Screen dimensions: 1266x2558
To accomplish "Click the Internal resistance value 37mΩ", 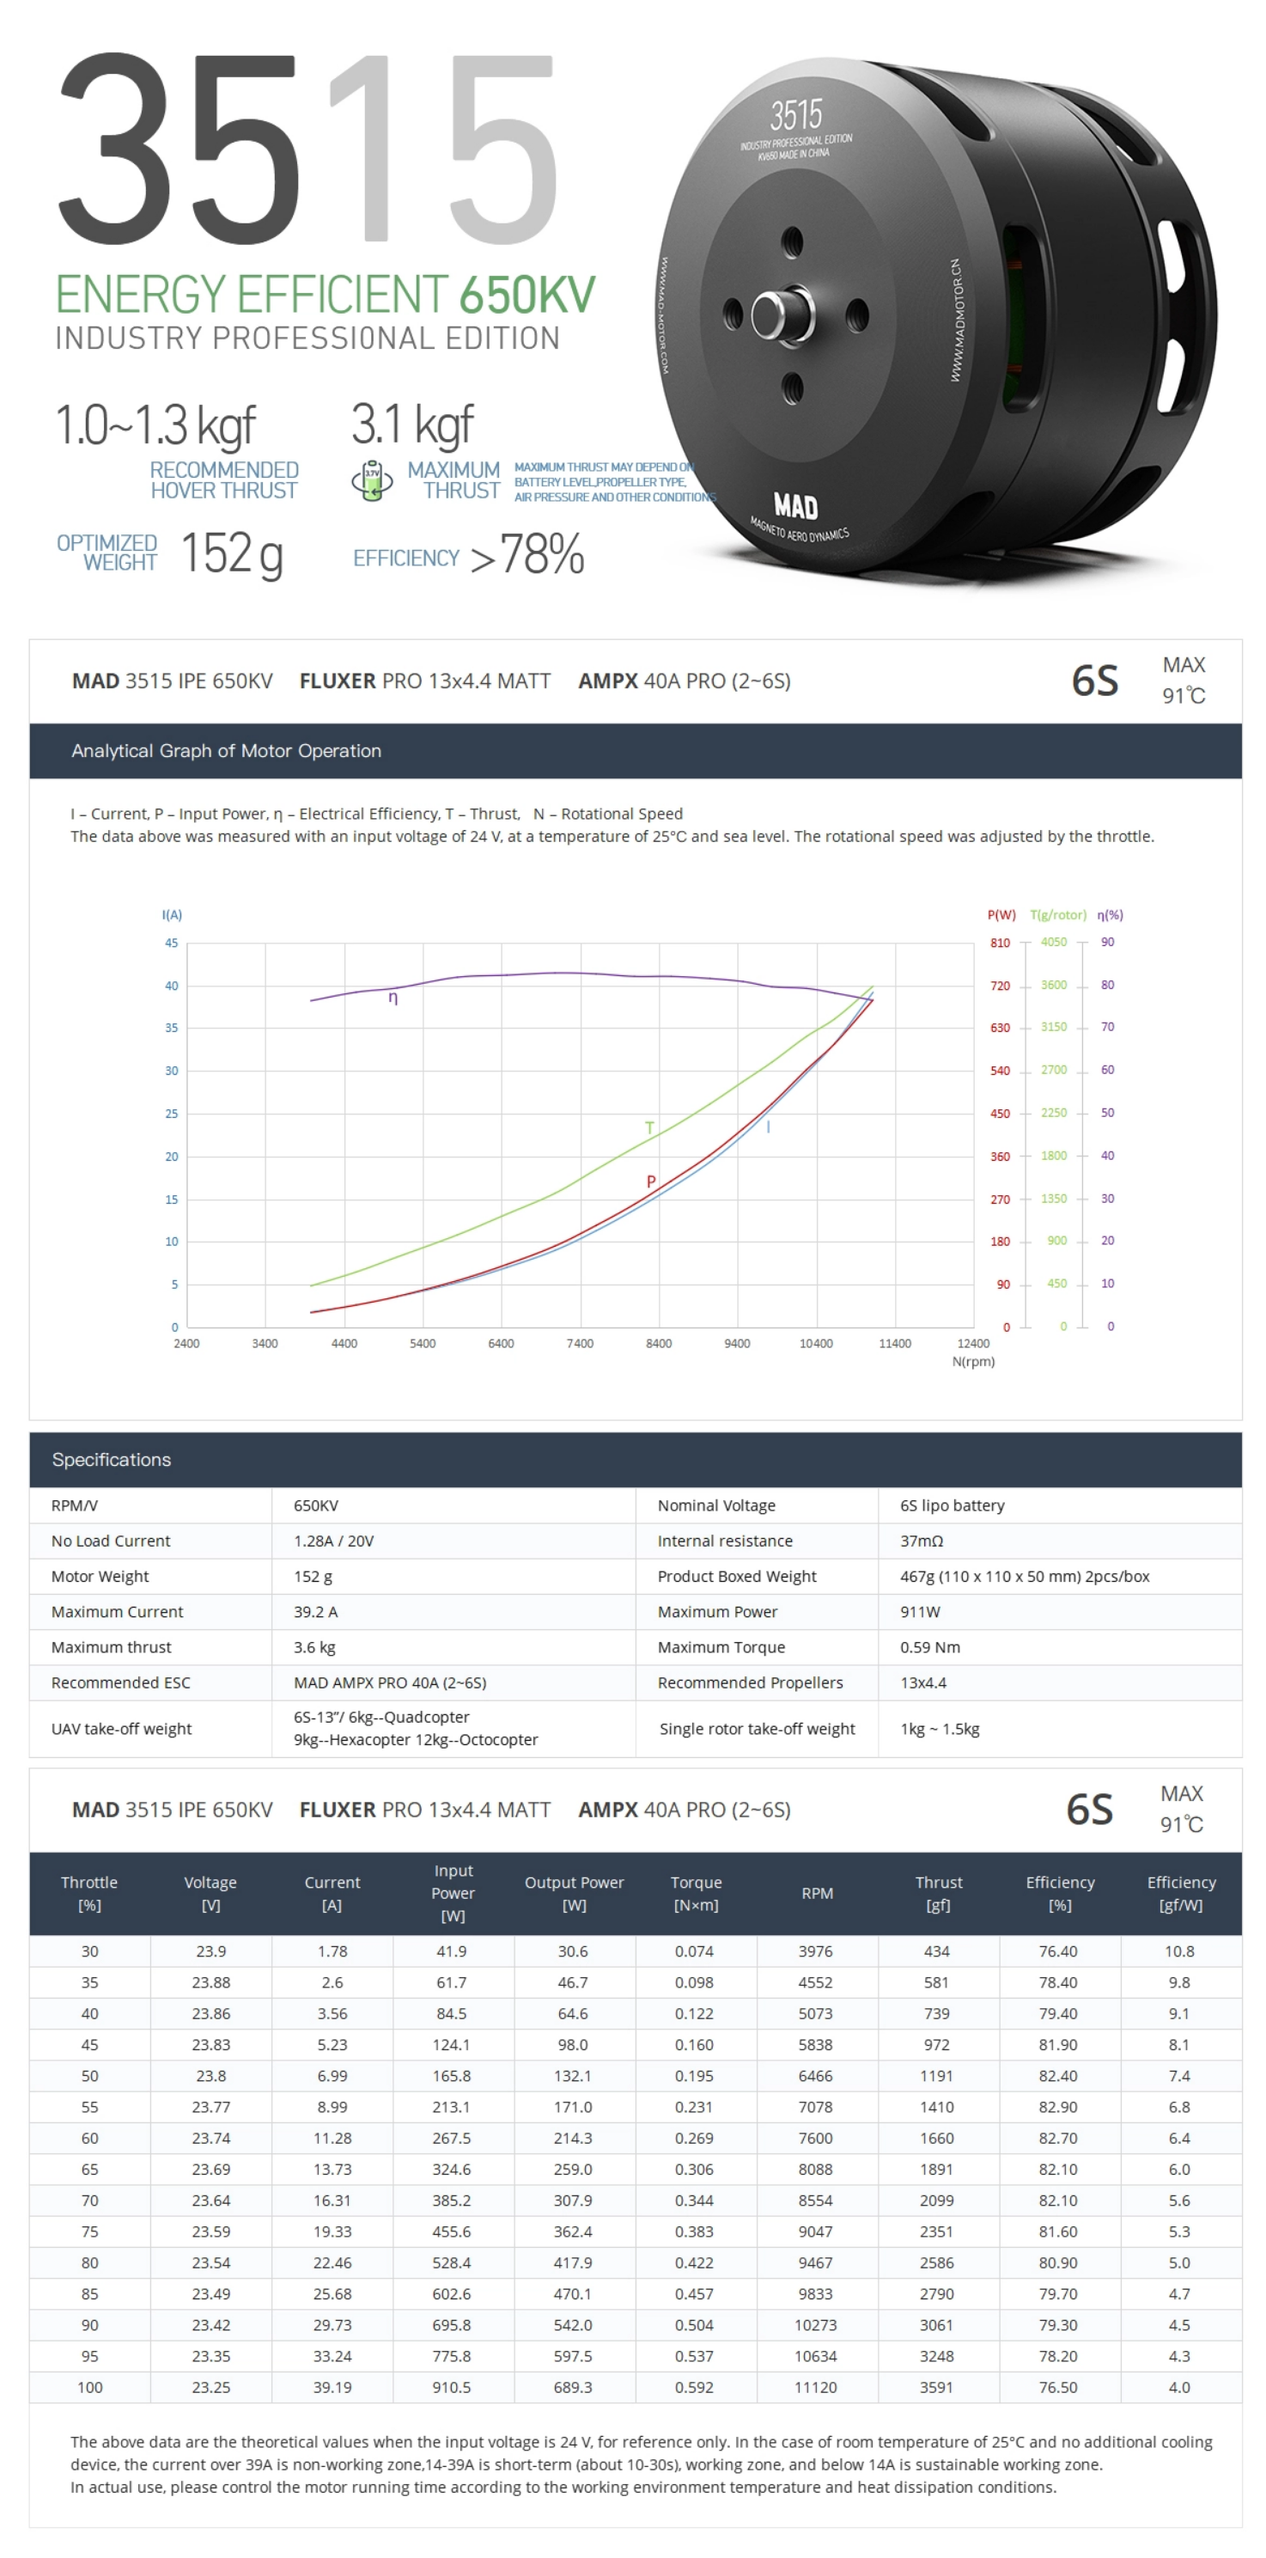I will click(x=922, y=1542).
